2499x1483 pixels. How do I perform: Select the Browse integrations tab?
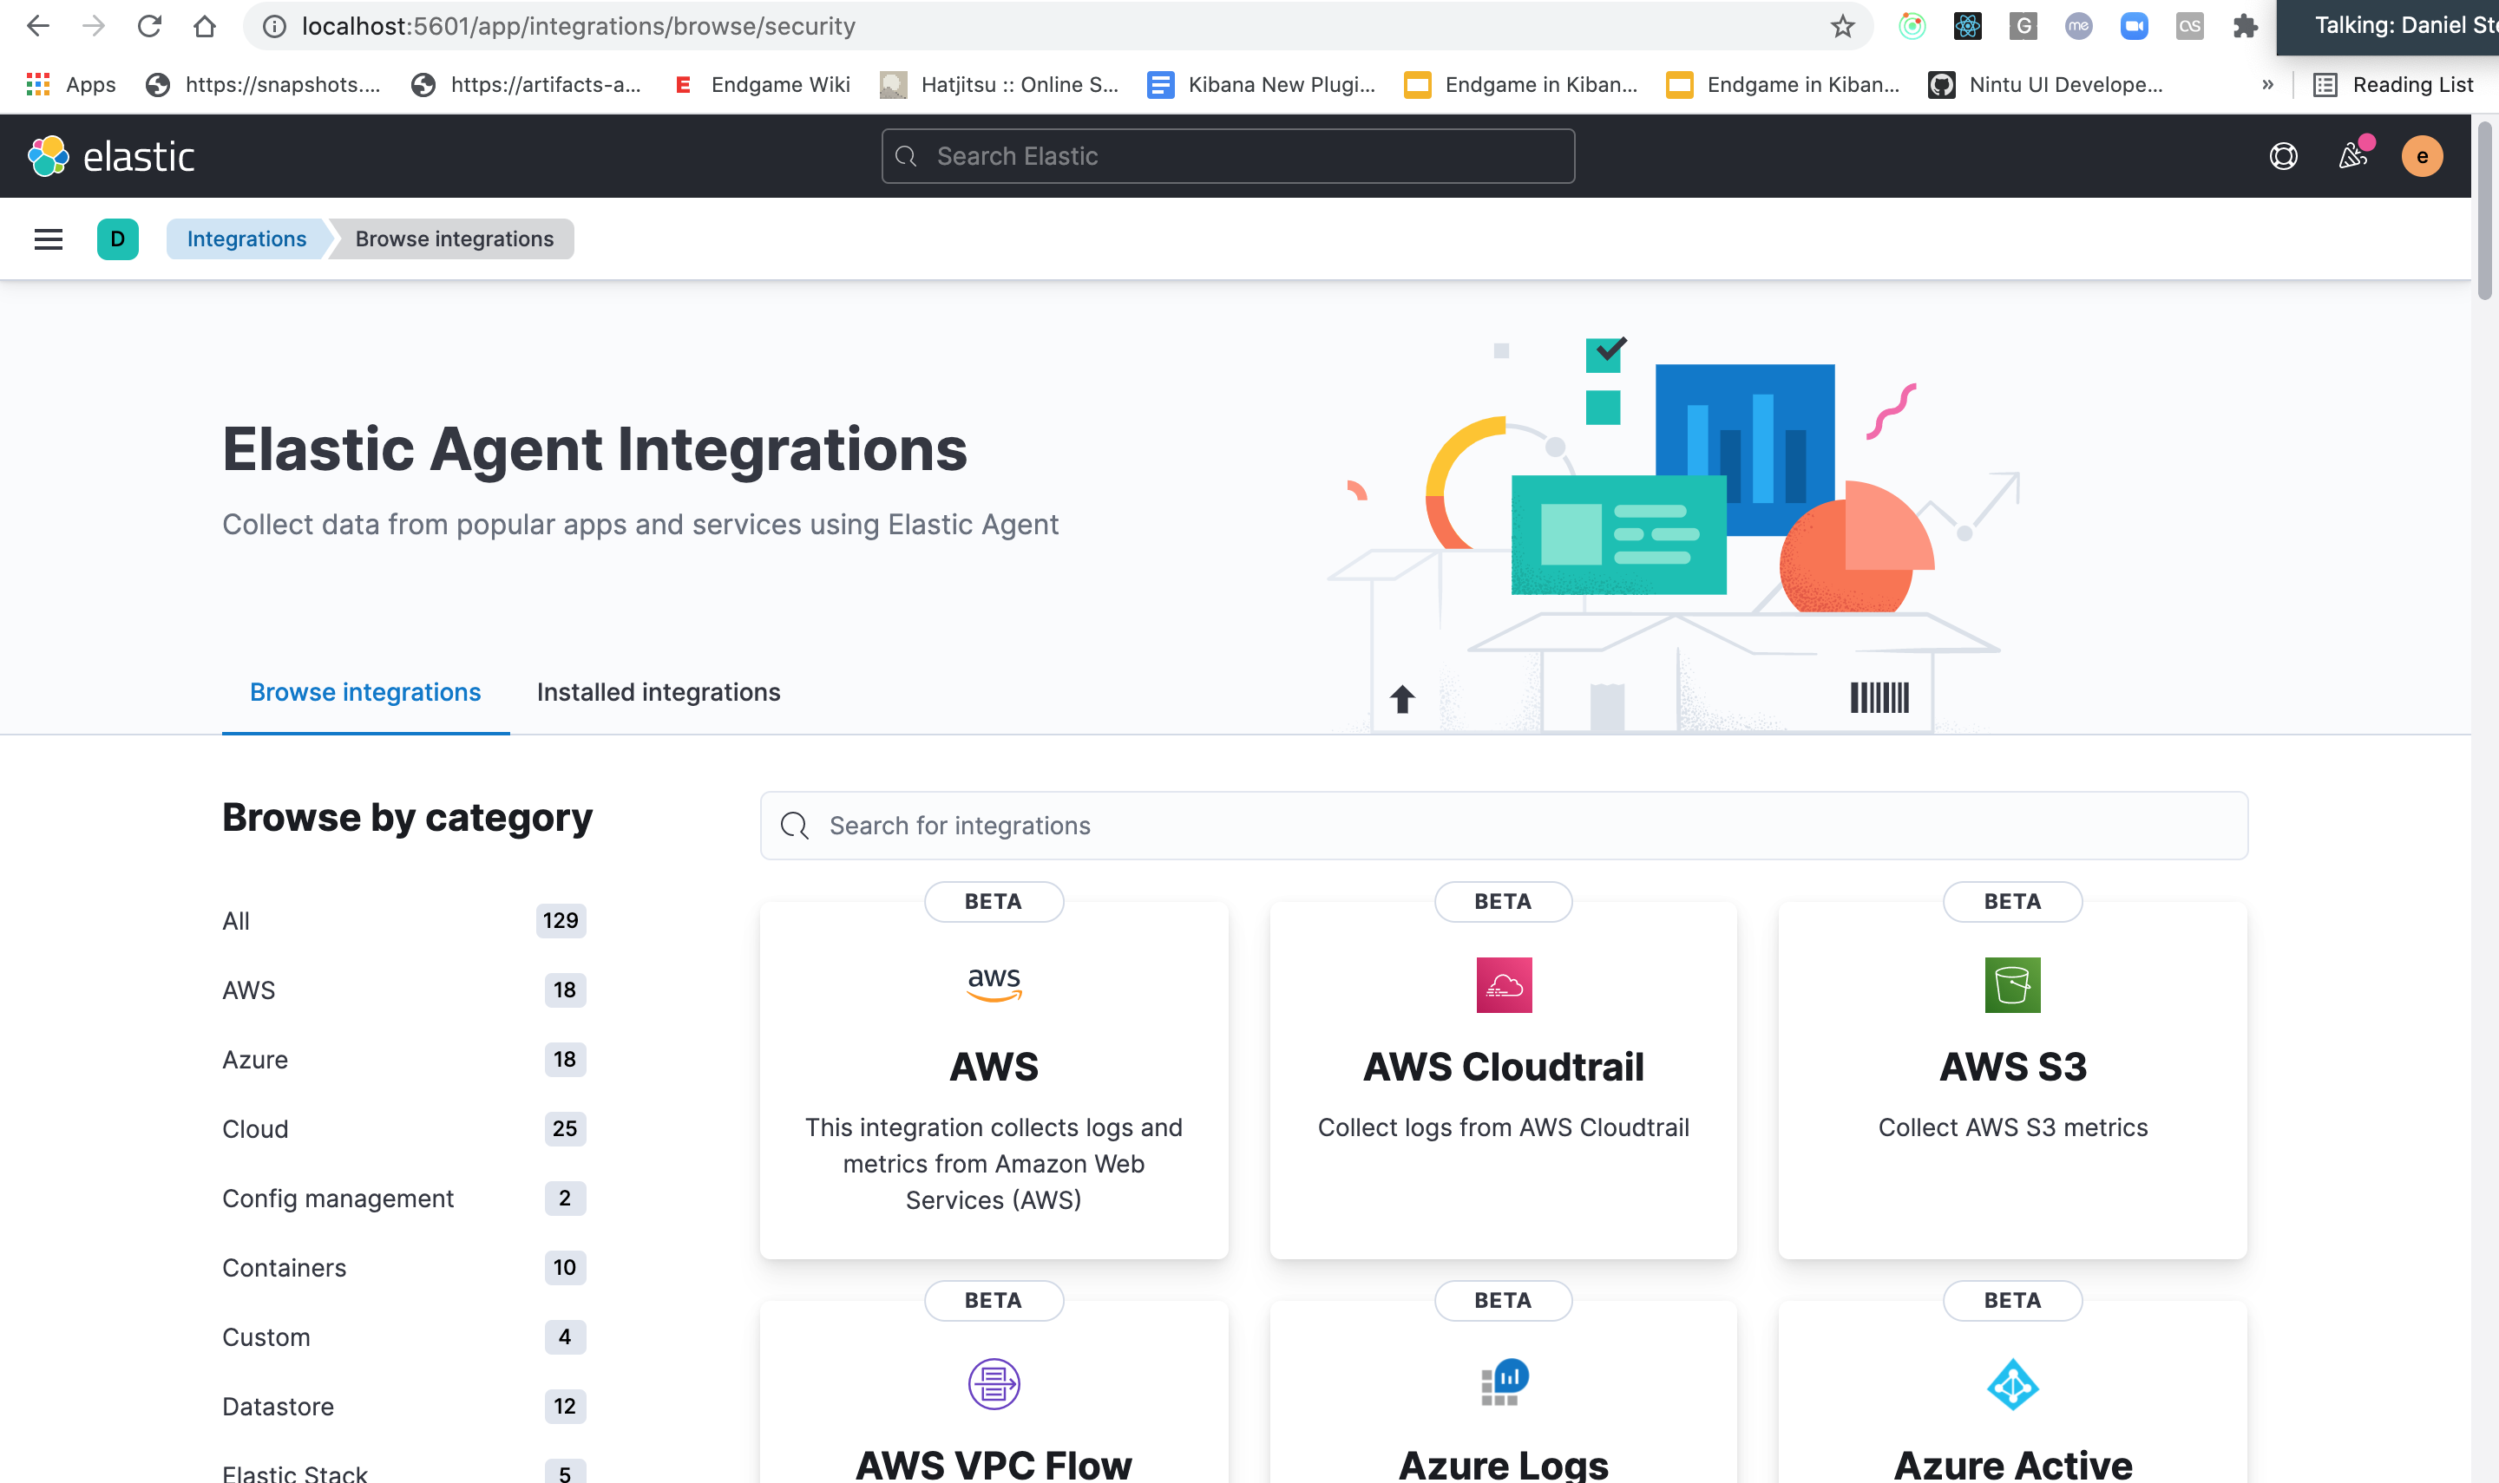pos(364,691)
